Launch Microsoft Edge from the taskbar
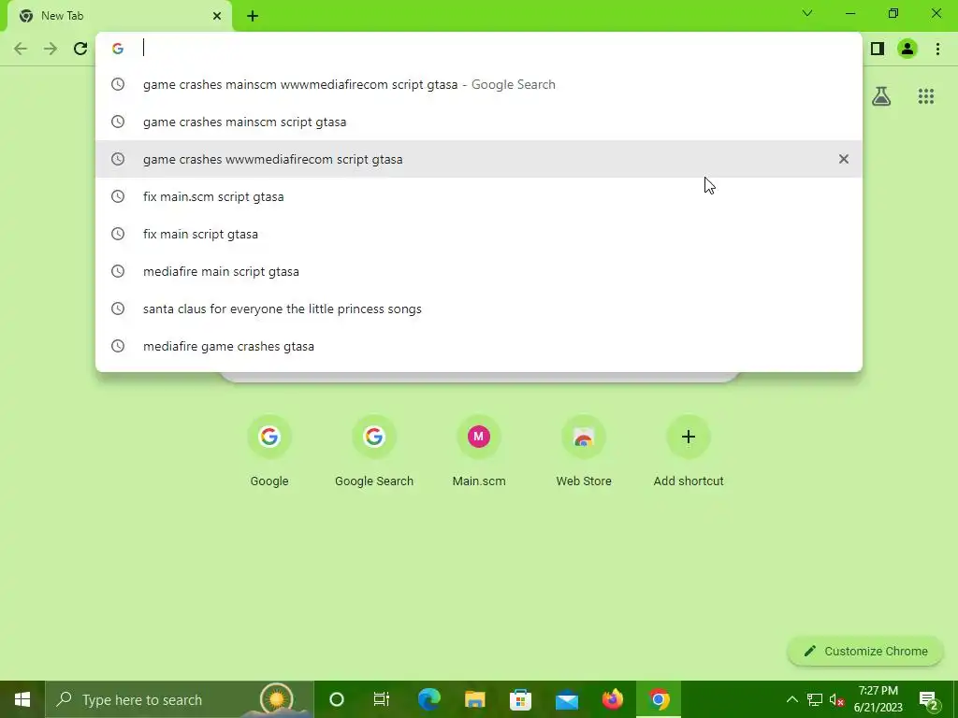958x718 pixels. point(428,699)
